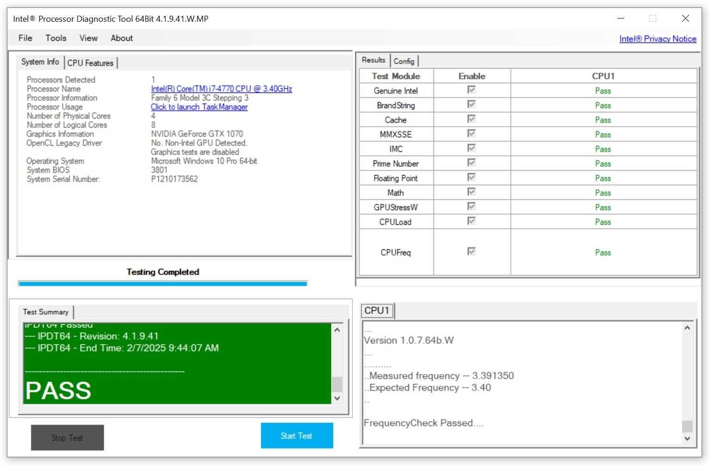Toggle the CPULoad enable checkbox
The image size is (709, 466).
[x=471, y=221]
